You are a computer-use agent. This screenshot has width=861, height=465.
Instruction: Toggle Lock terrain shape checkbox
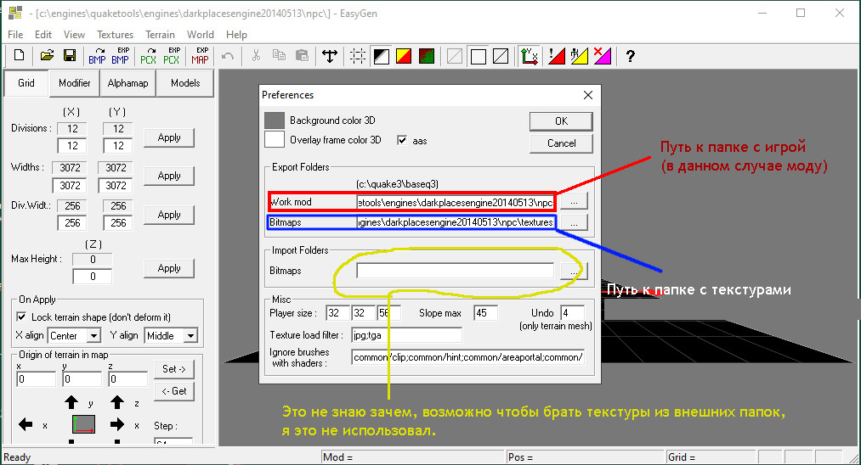tap(21, 317)
